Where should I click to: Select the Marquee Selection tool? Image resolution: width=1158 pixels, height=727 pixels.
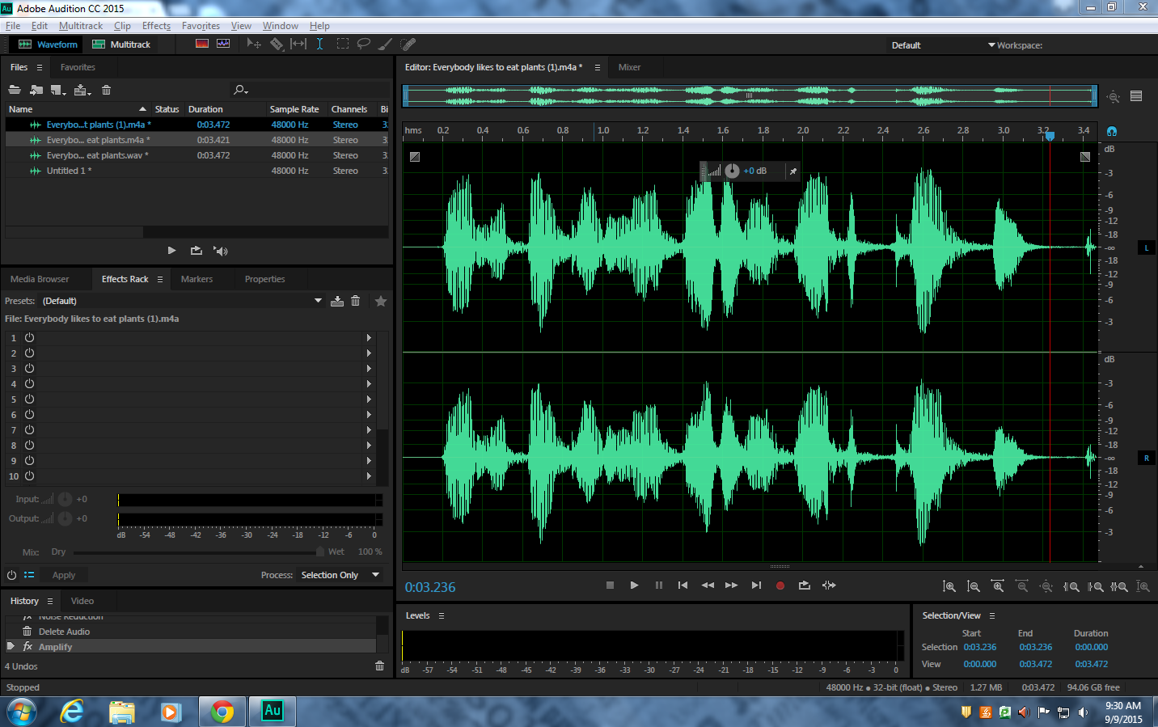tap(343, 44)
